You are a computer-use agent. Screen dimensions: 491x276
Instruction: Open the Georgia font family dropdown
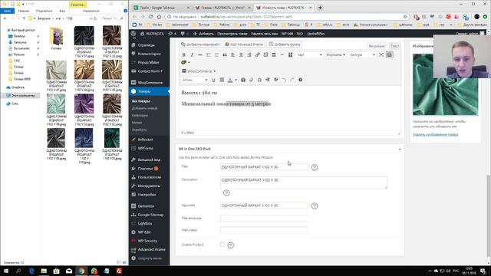click(362, 54)
